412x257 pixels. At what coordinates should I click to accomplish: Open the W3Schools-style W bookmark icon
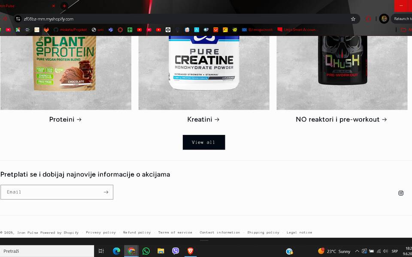(235, 30)
